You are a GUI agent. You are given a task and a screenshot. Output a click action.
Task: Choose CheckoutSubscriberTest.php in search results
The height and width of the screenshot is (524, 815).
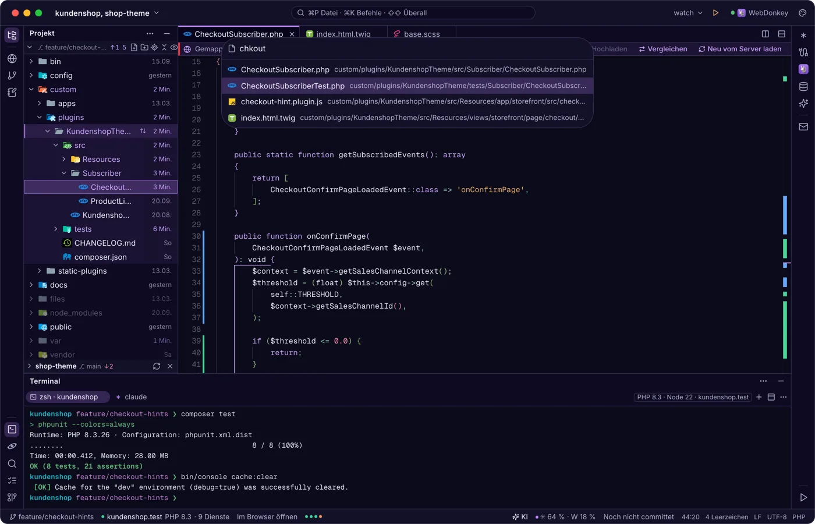(x=408, y=86)
